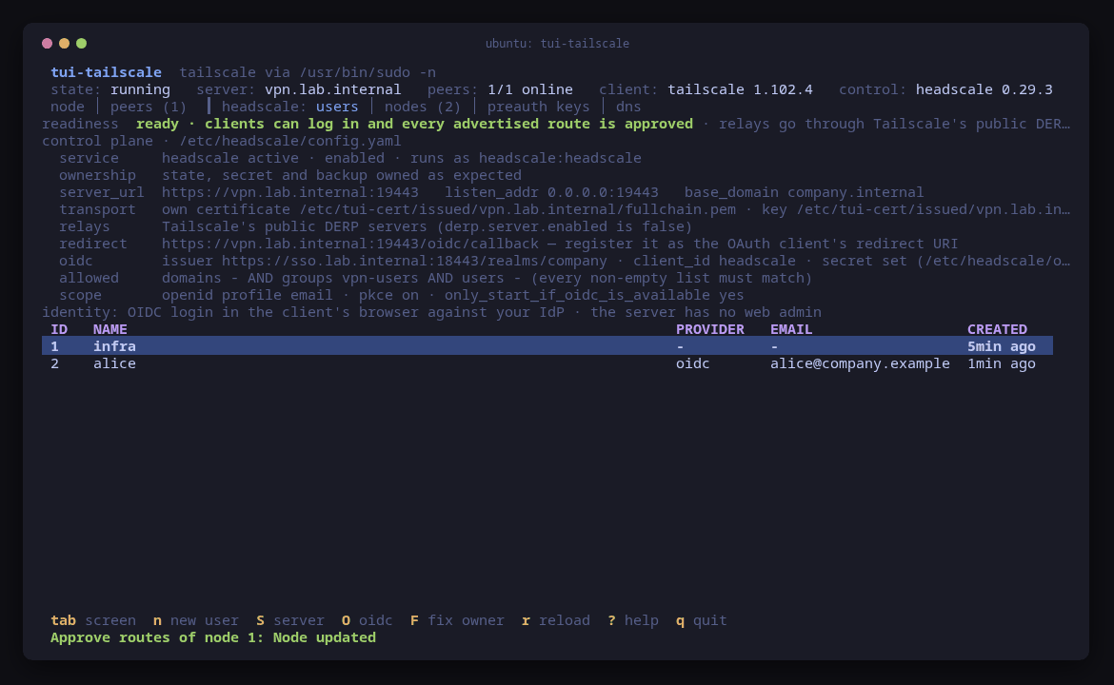
Task: Click the green maximize window dot
Action: (x=81, y=44)
